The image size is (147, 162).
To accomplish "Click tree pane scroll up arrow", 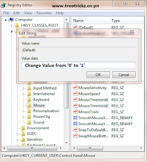I will pyautogui.click(x=66, y=20).
